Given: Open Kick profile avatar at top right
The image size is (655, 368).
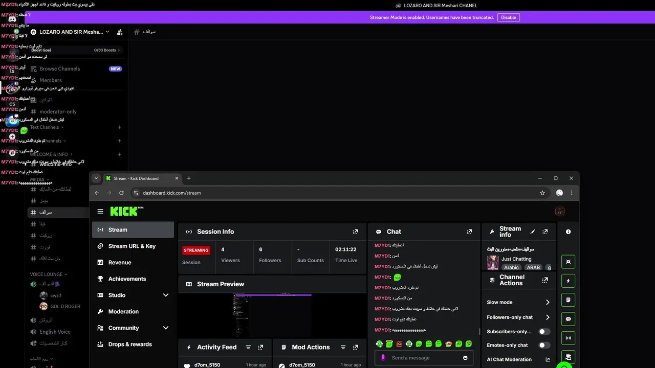Looking at the screenshot, I should tap(560, 211).
